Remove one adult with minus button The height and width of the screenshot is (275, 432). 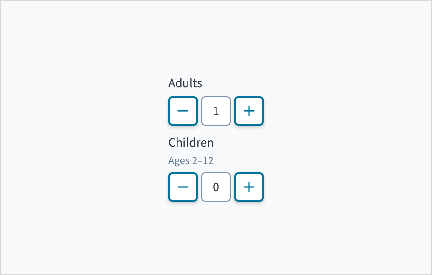pos(183,111)
